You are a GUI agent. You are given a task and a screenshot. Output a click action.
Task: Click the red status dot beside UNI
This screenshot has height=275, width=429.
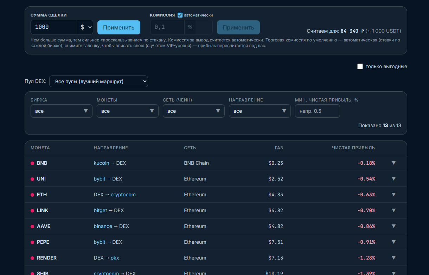32,179
